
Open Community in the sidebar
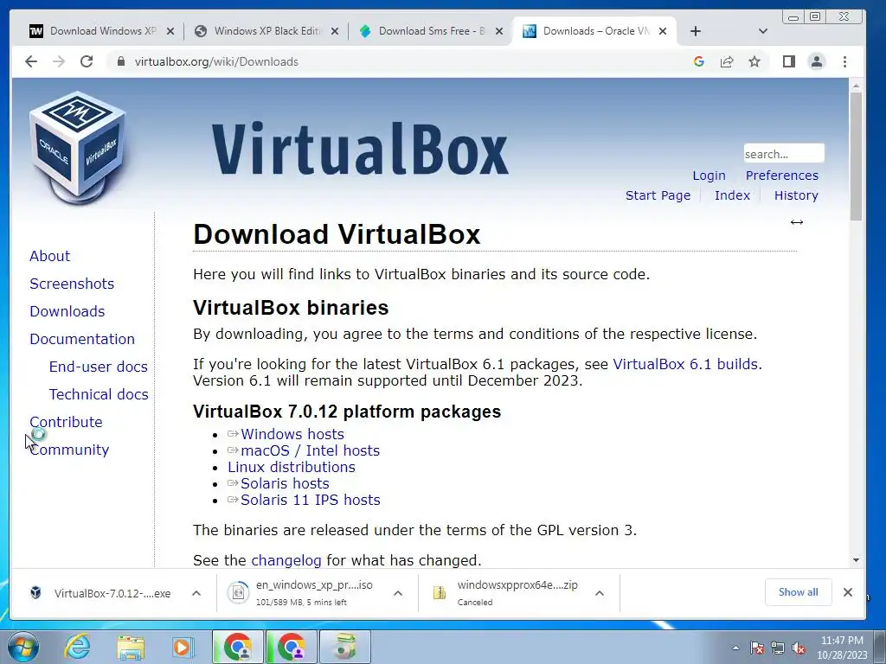click(69, 450)
